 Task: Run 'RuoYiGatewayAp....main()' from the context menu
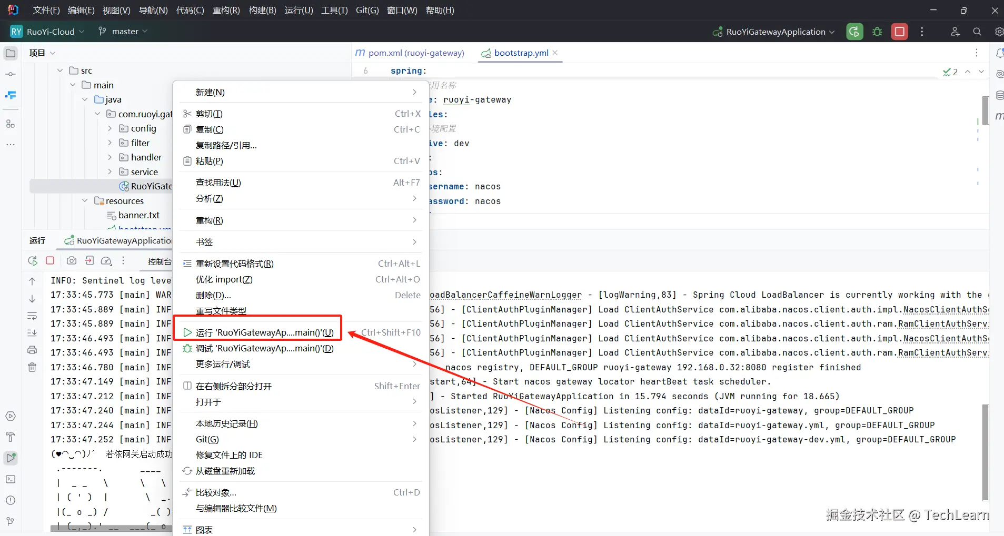point(301,332)
